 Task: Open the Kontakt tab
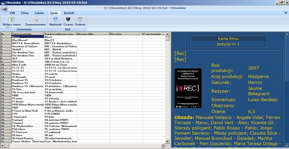click(69, 13)
